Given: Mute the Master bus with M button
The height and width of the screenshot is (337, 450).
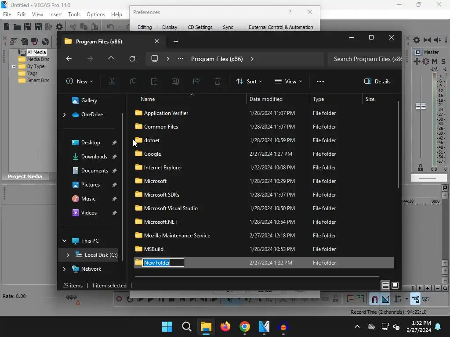Looking at the screenshot, I should coord(435,61).
